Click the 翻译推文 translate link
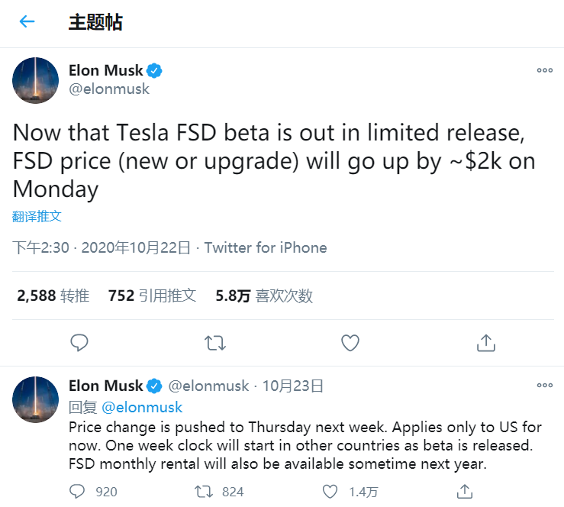564x507 pixels. pos(37,216)
